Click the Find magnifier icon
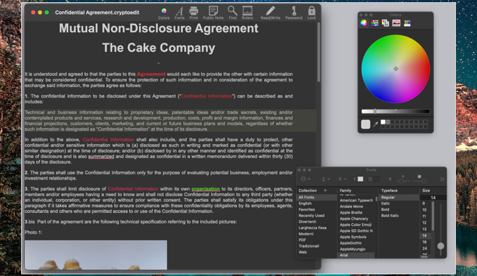Viewport: 477px width, 276px height. pos(232,13)
